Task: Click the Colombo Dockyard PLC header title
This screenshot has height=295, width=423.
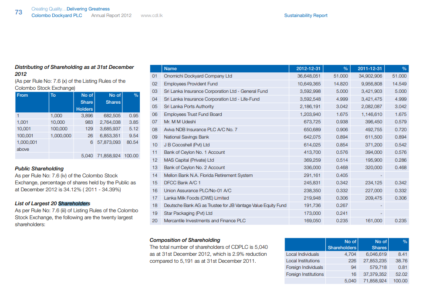Action: click(57, 15)
